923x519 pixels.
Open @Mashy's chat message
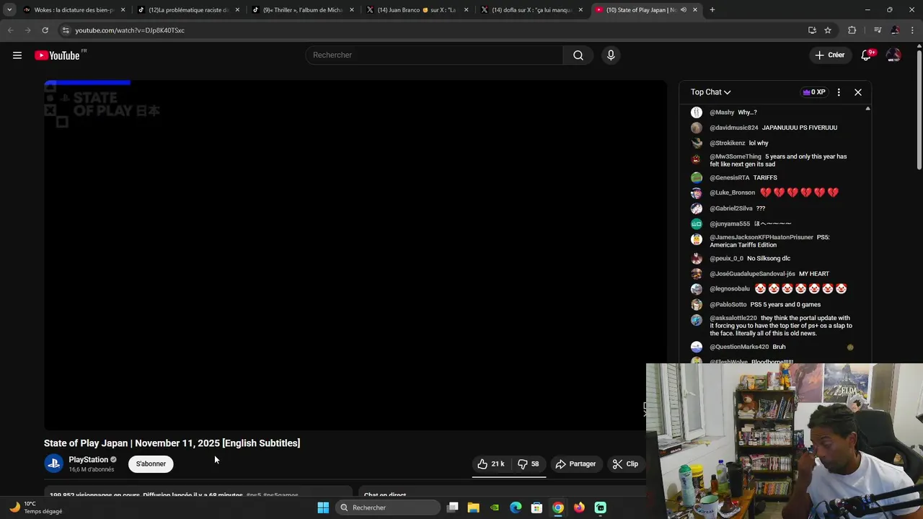[733, 112]
